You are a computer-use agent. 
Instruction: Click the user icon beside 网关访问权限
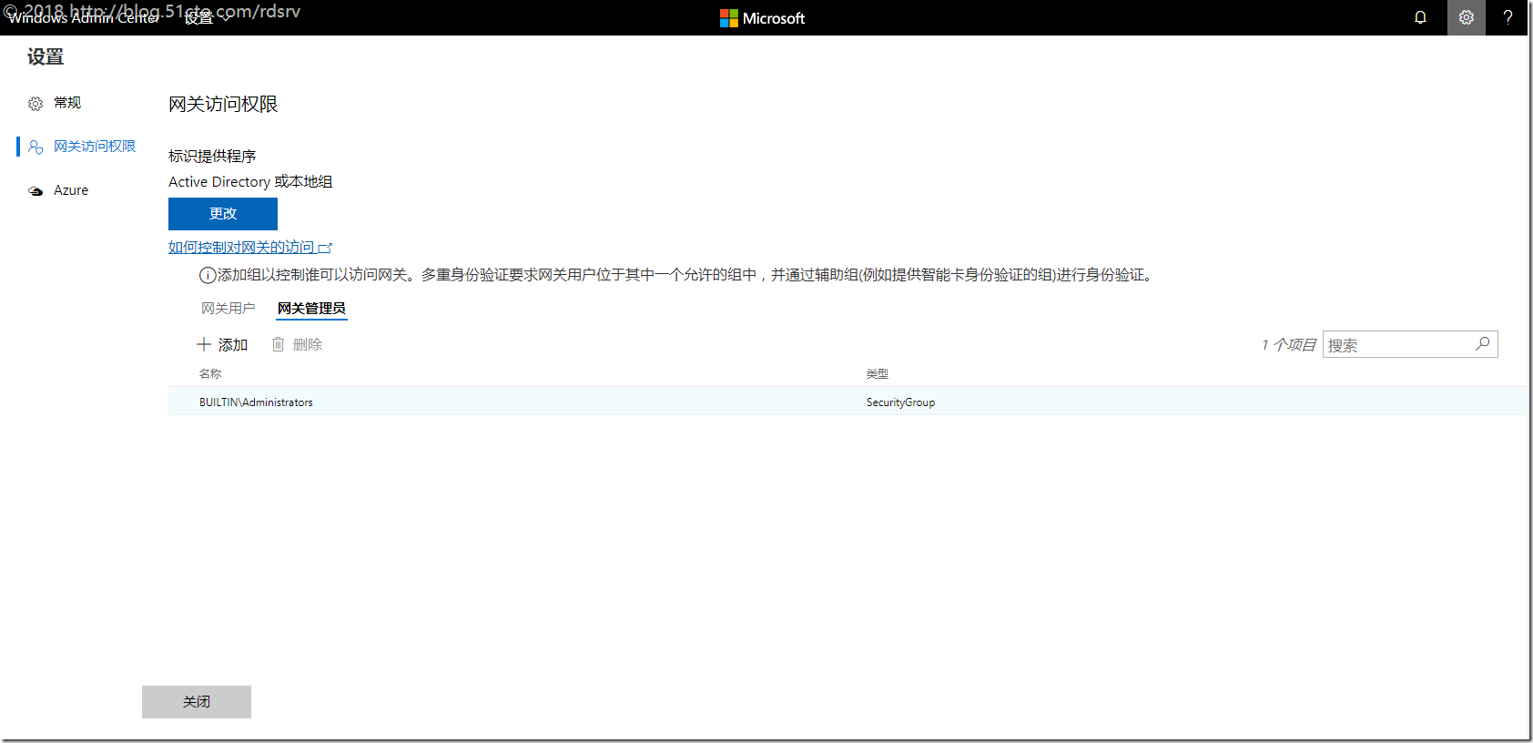(36, 147)
